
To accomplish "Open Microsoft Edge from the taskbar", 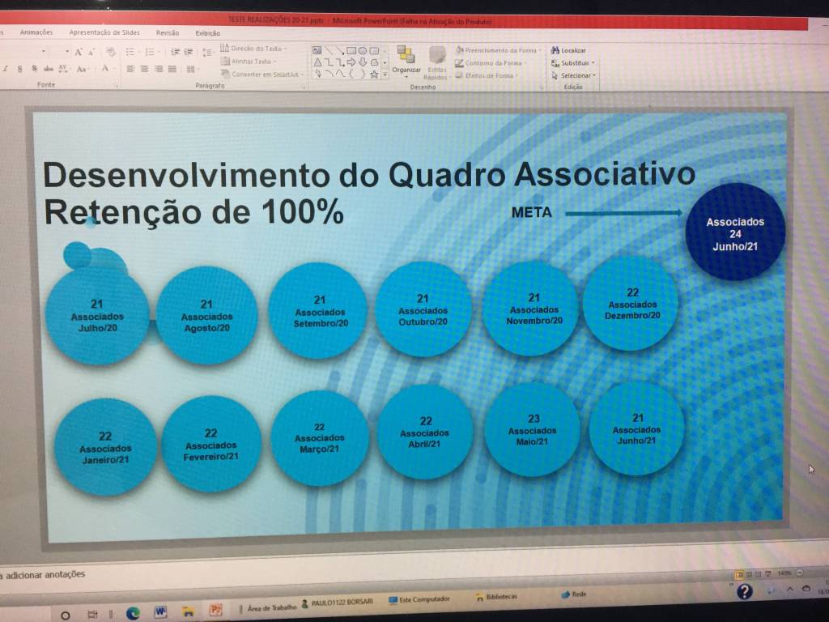I will point(132,612).
